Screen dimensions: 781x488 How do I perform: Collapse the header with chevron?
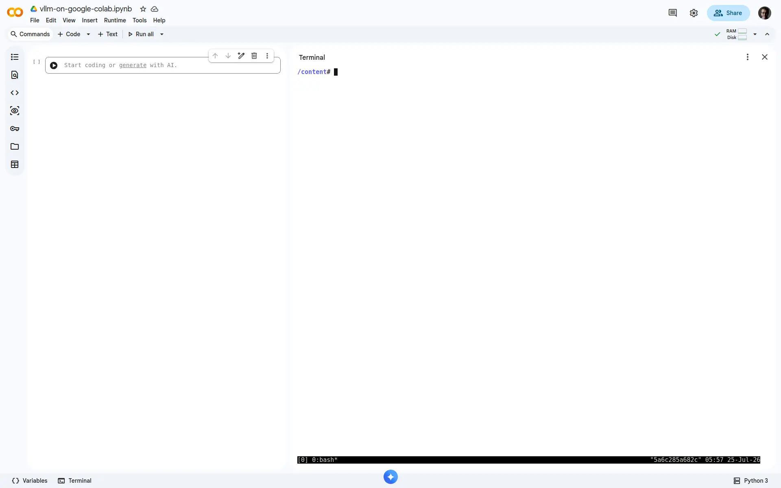tap(767, 34)
